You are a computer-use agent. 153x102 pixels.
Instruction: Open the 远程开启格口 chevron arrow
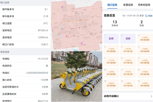point(151,96)
